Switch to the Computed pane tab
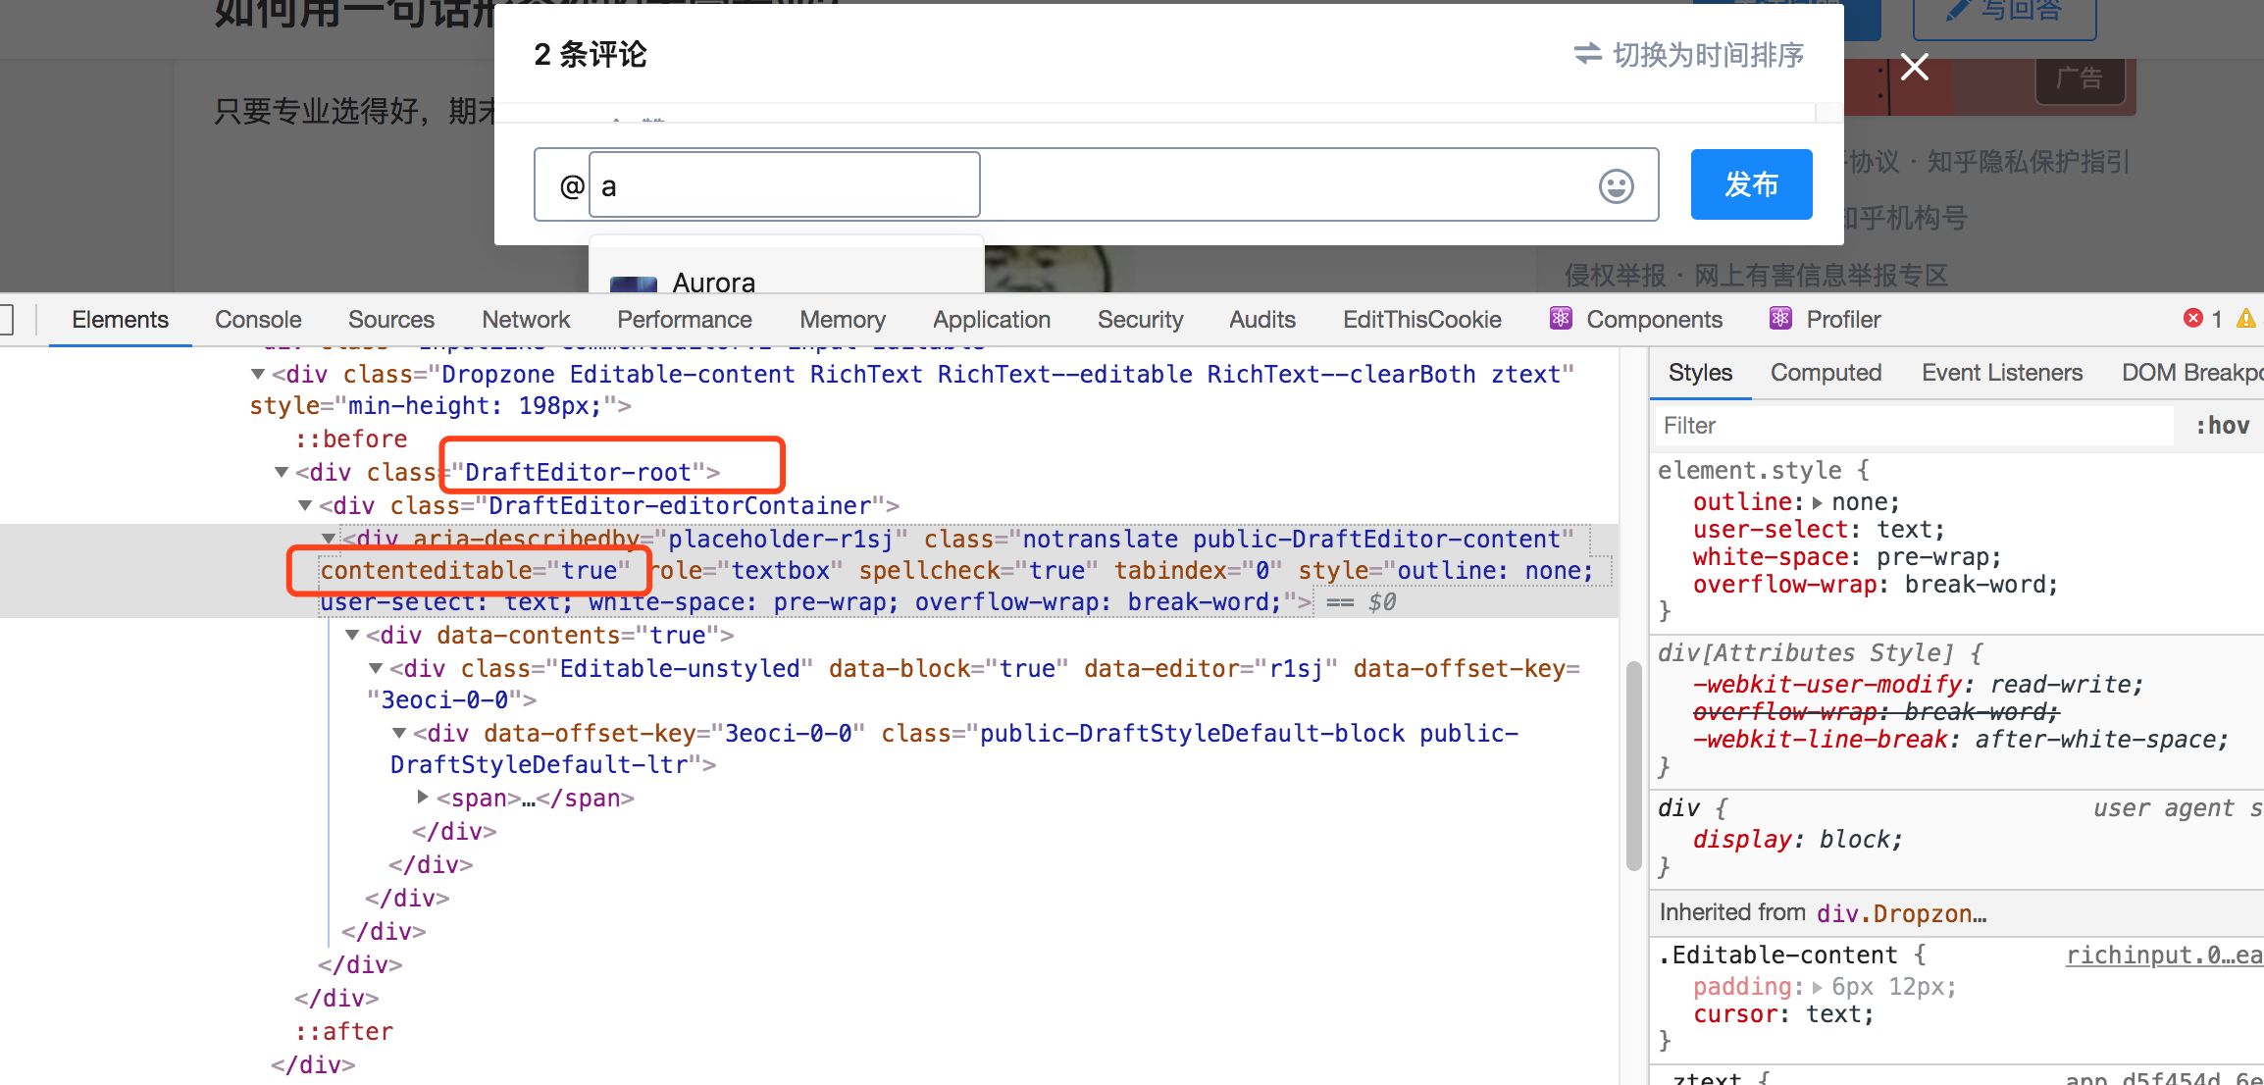Image resolution: width=2264 pixels, height=1085 pixels. click(x=1826, y=373)
